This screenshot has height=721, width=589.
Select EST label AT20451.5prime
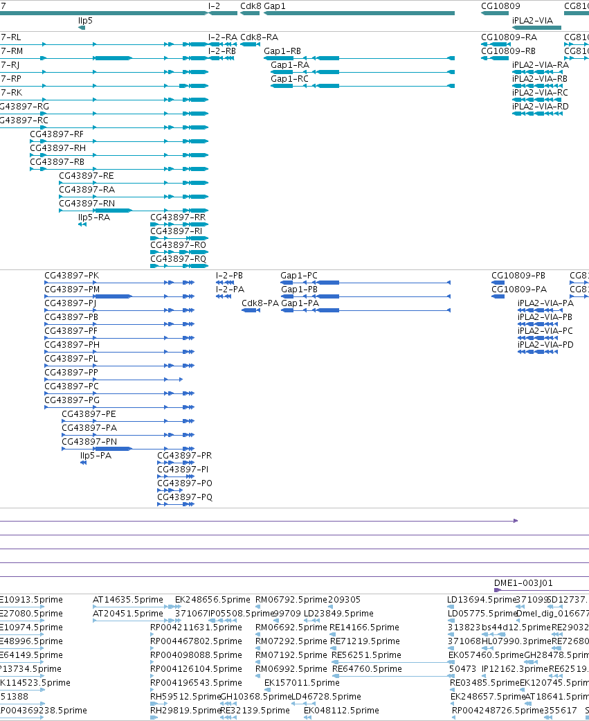128,614
